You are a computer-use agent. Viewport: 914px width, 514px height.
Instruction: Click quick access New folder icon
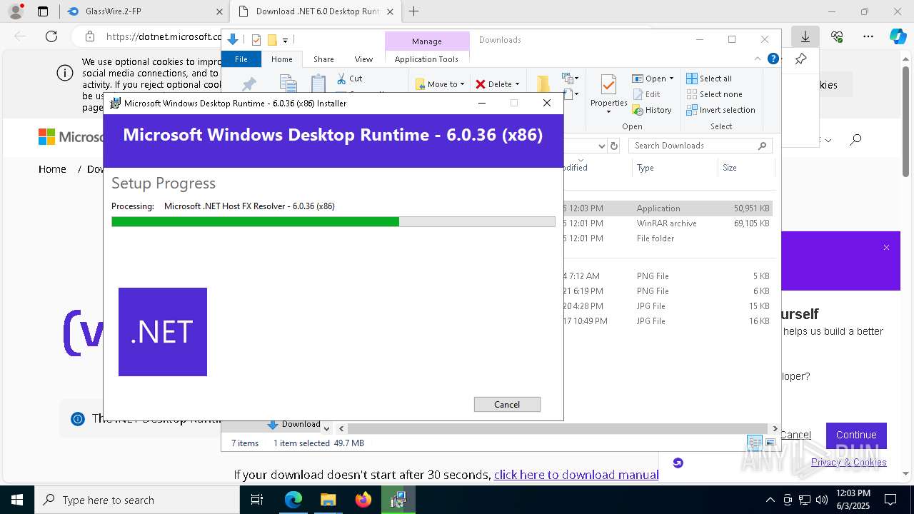click(272, 40)
